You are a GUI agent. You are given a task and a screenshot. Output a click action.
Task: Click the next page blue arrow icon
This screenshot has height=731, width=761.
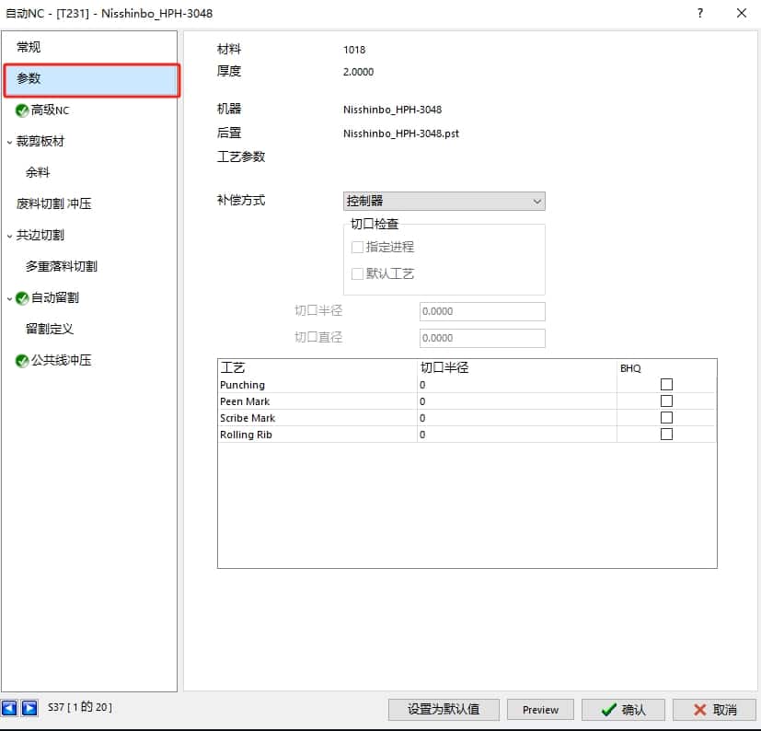click(x=29, y=708)
